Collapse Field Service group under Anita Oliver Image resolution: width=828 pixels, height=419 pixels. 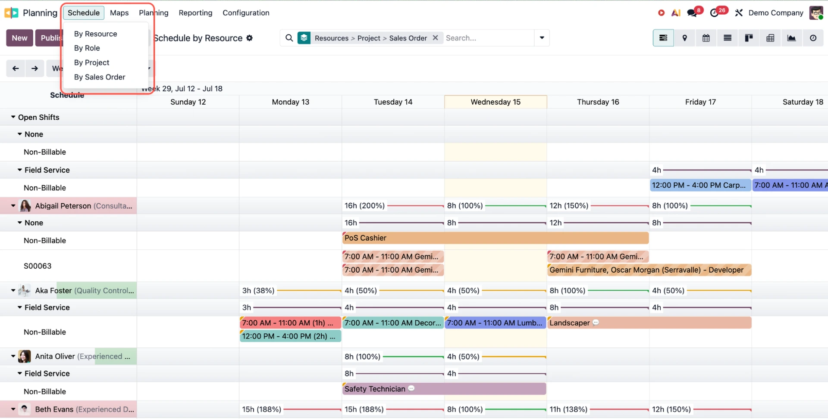point(19,373)
